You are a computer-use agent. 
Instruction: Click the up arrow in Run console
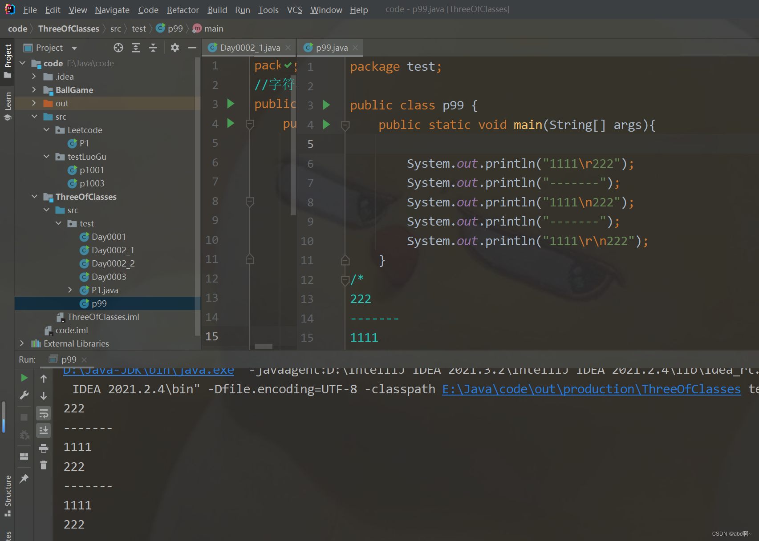point(44,379)
